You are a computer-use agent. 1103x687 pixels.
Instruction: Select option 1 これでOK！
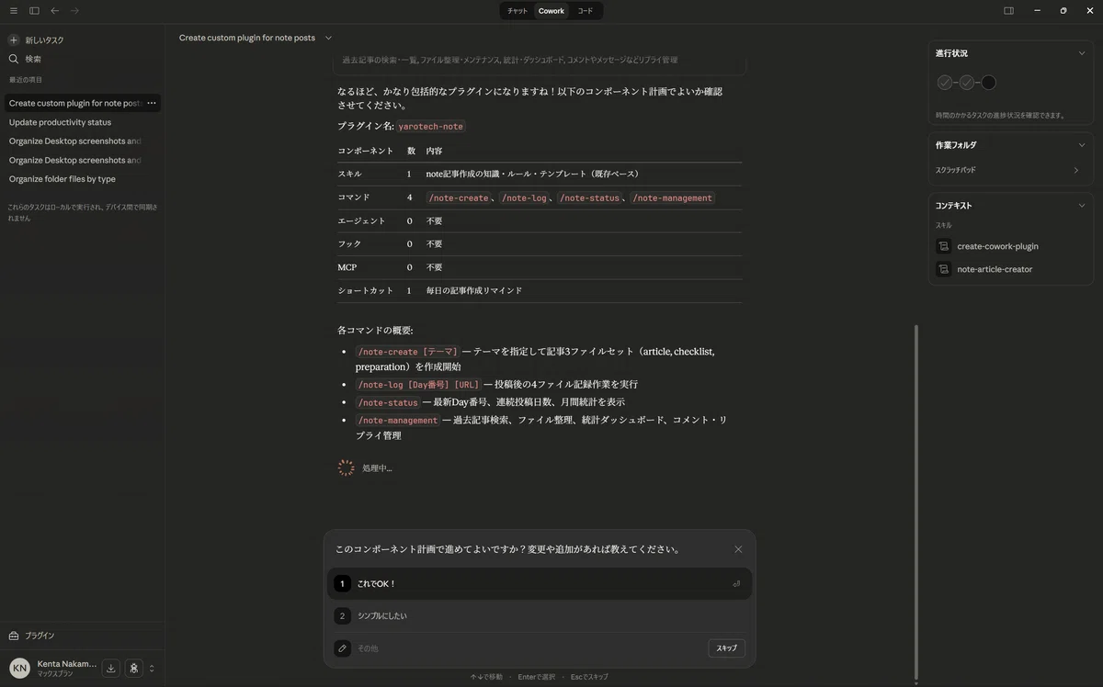(540, 584)
